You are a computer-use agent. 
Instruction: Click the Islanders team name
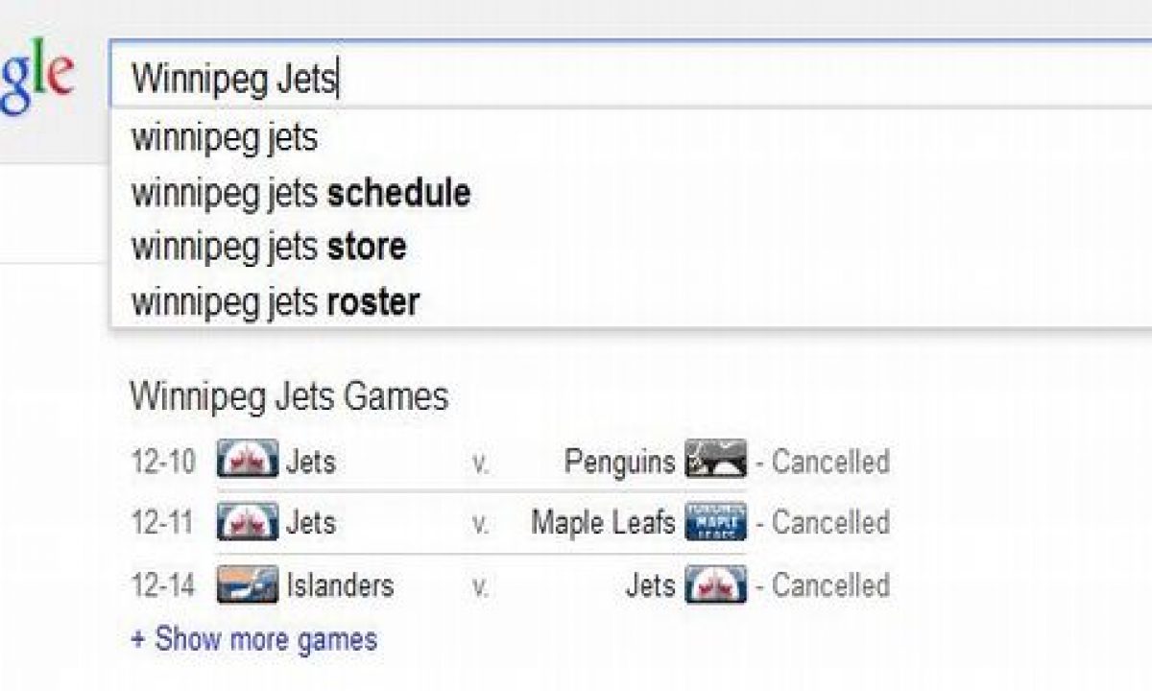[340, 585]
